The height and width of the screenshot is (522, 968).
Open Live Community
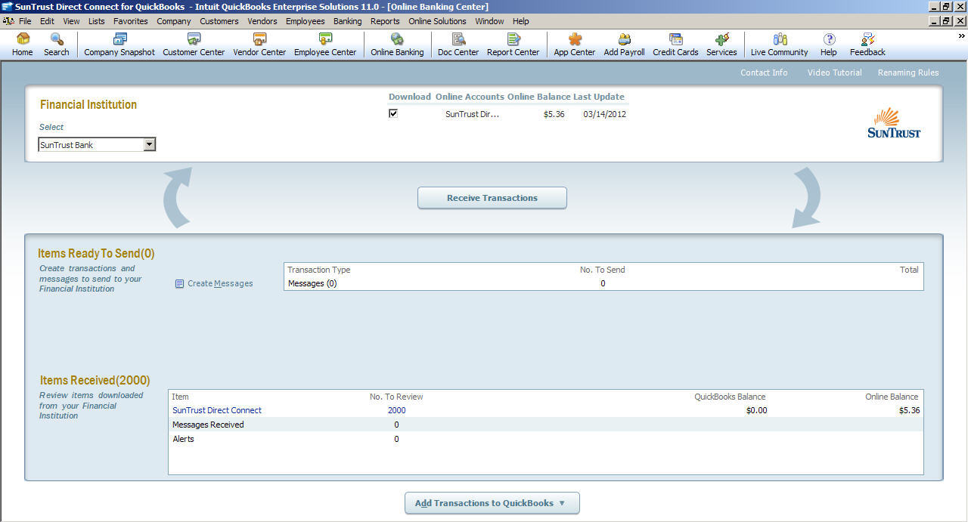pyautogui.click(x=779, y=45)
